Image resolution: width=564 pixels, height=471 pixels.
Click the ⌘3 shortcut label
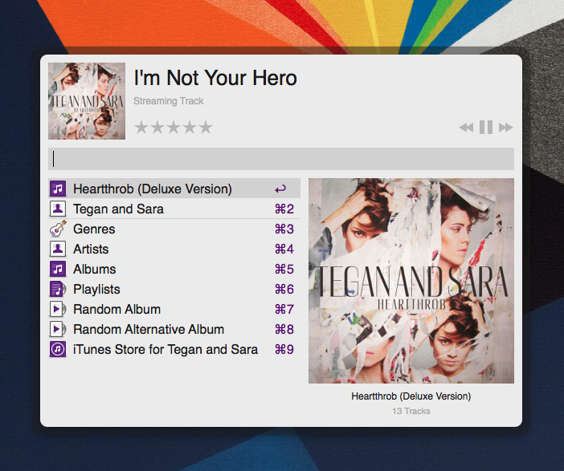[x=284, y=229]
